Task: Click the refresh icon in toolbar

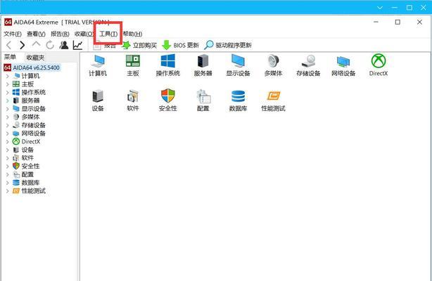Action: click(50, 45)
